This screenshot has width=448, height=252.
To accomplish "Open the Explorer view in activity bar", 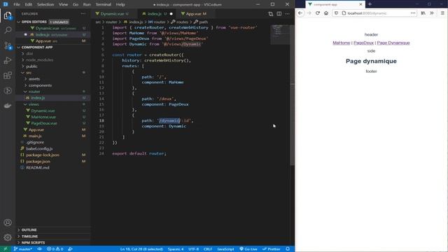I will pyautogui.click(x=8, y=15).
